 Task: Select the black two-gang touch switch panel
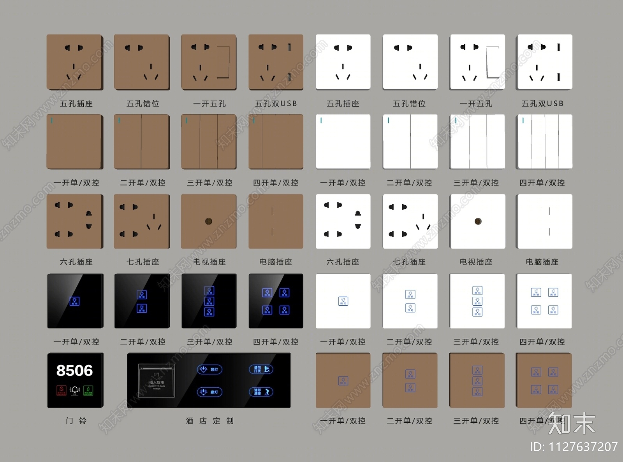[x=142, y=301]
